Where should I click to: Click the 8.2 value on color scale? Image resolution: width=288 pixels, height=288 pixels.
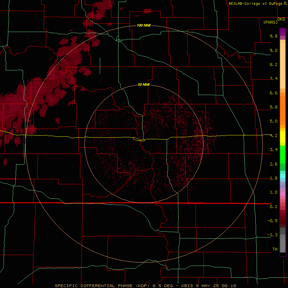pyautogui.click(x=274, y=64)
